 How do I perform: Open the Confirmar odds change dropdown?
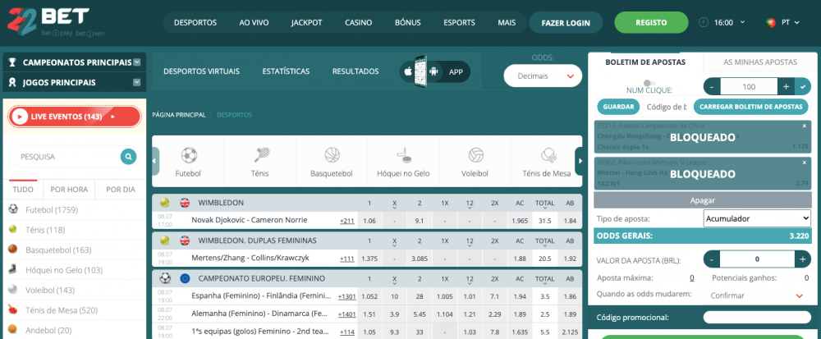click(757, 295)
